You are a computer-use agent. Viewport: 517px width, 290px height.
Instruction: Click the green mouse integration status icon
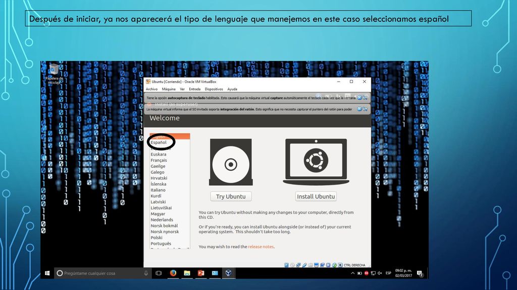coord(334,265)
